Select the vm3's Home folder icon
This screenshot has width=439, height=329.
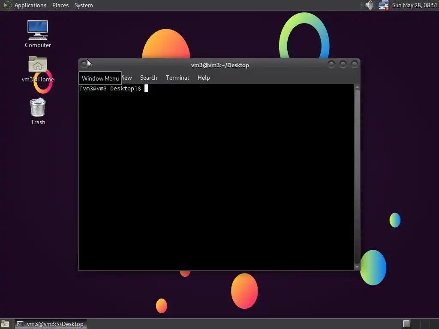tap(38, 69)
